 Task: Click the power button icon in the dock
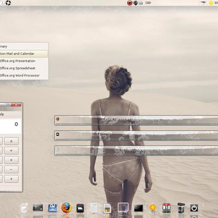pos(194,208)
